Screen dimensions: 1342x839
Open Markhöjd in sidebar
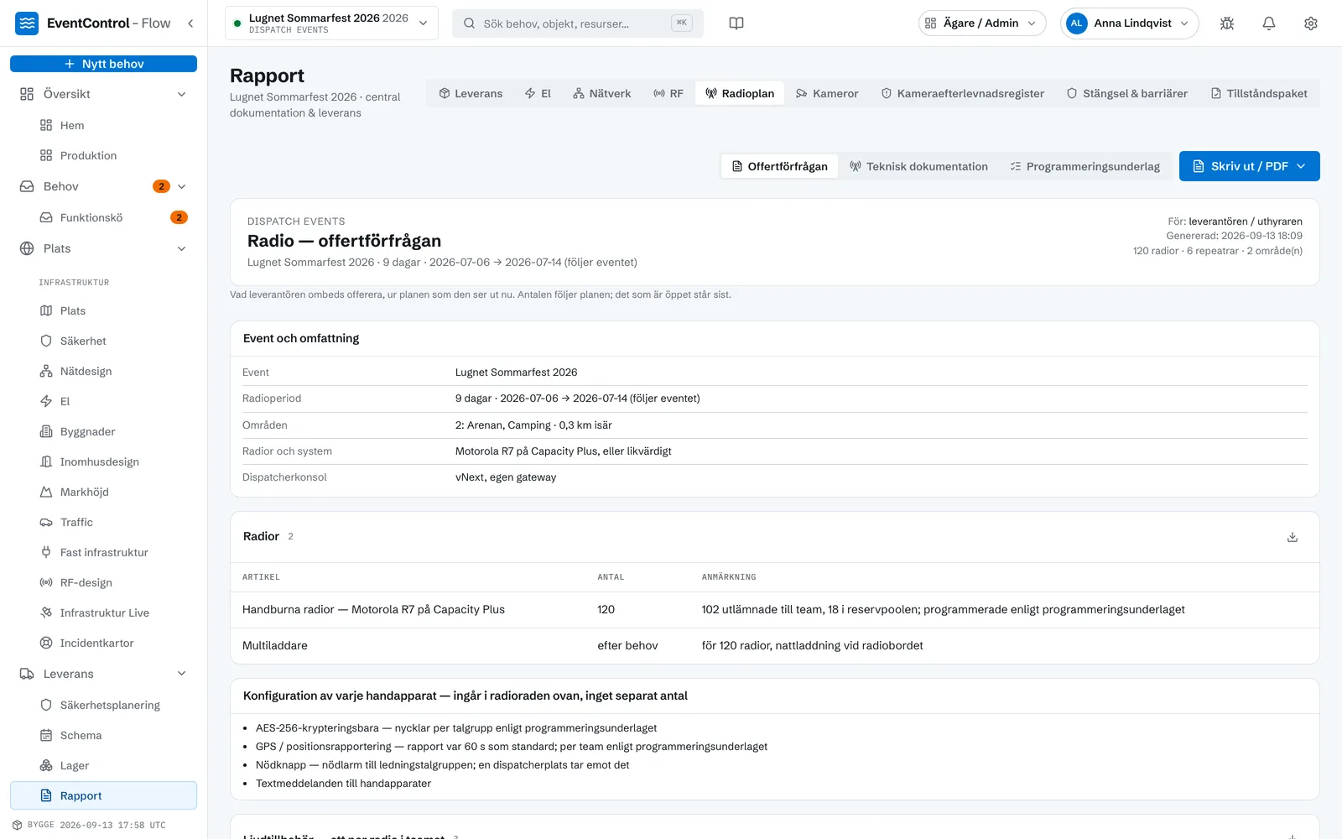pos(103,492)
